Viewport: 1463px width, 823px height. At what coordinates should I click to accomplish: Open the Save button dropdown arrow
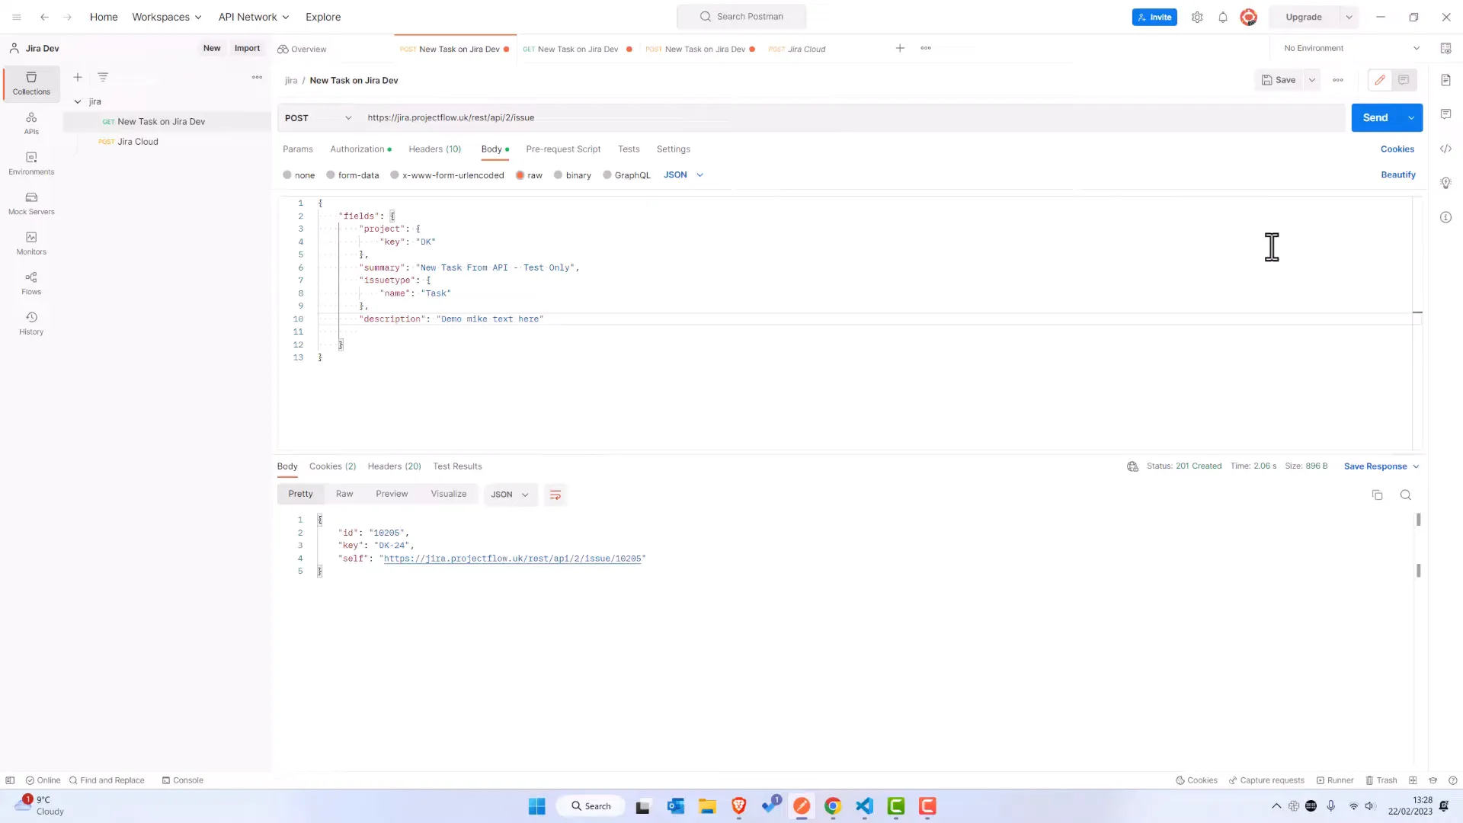1312,80
